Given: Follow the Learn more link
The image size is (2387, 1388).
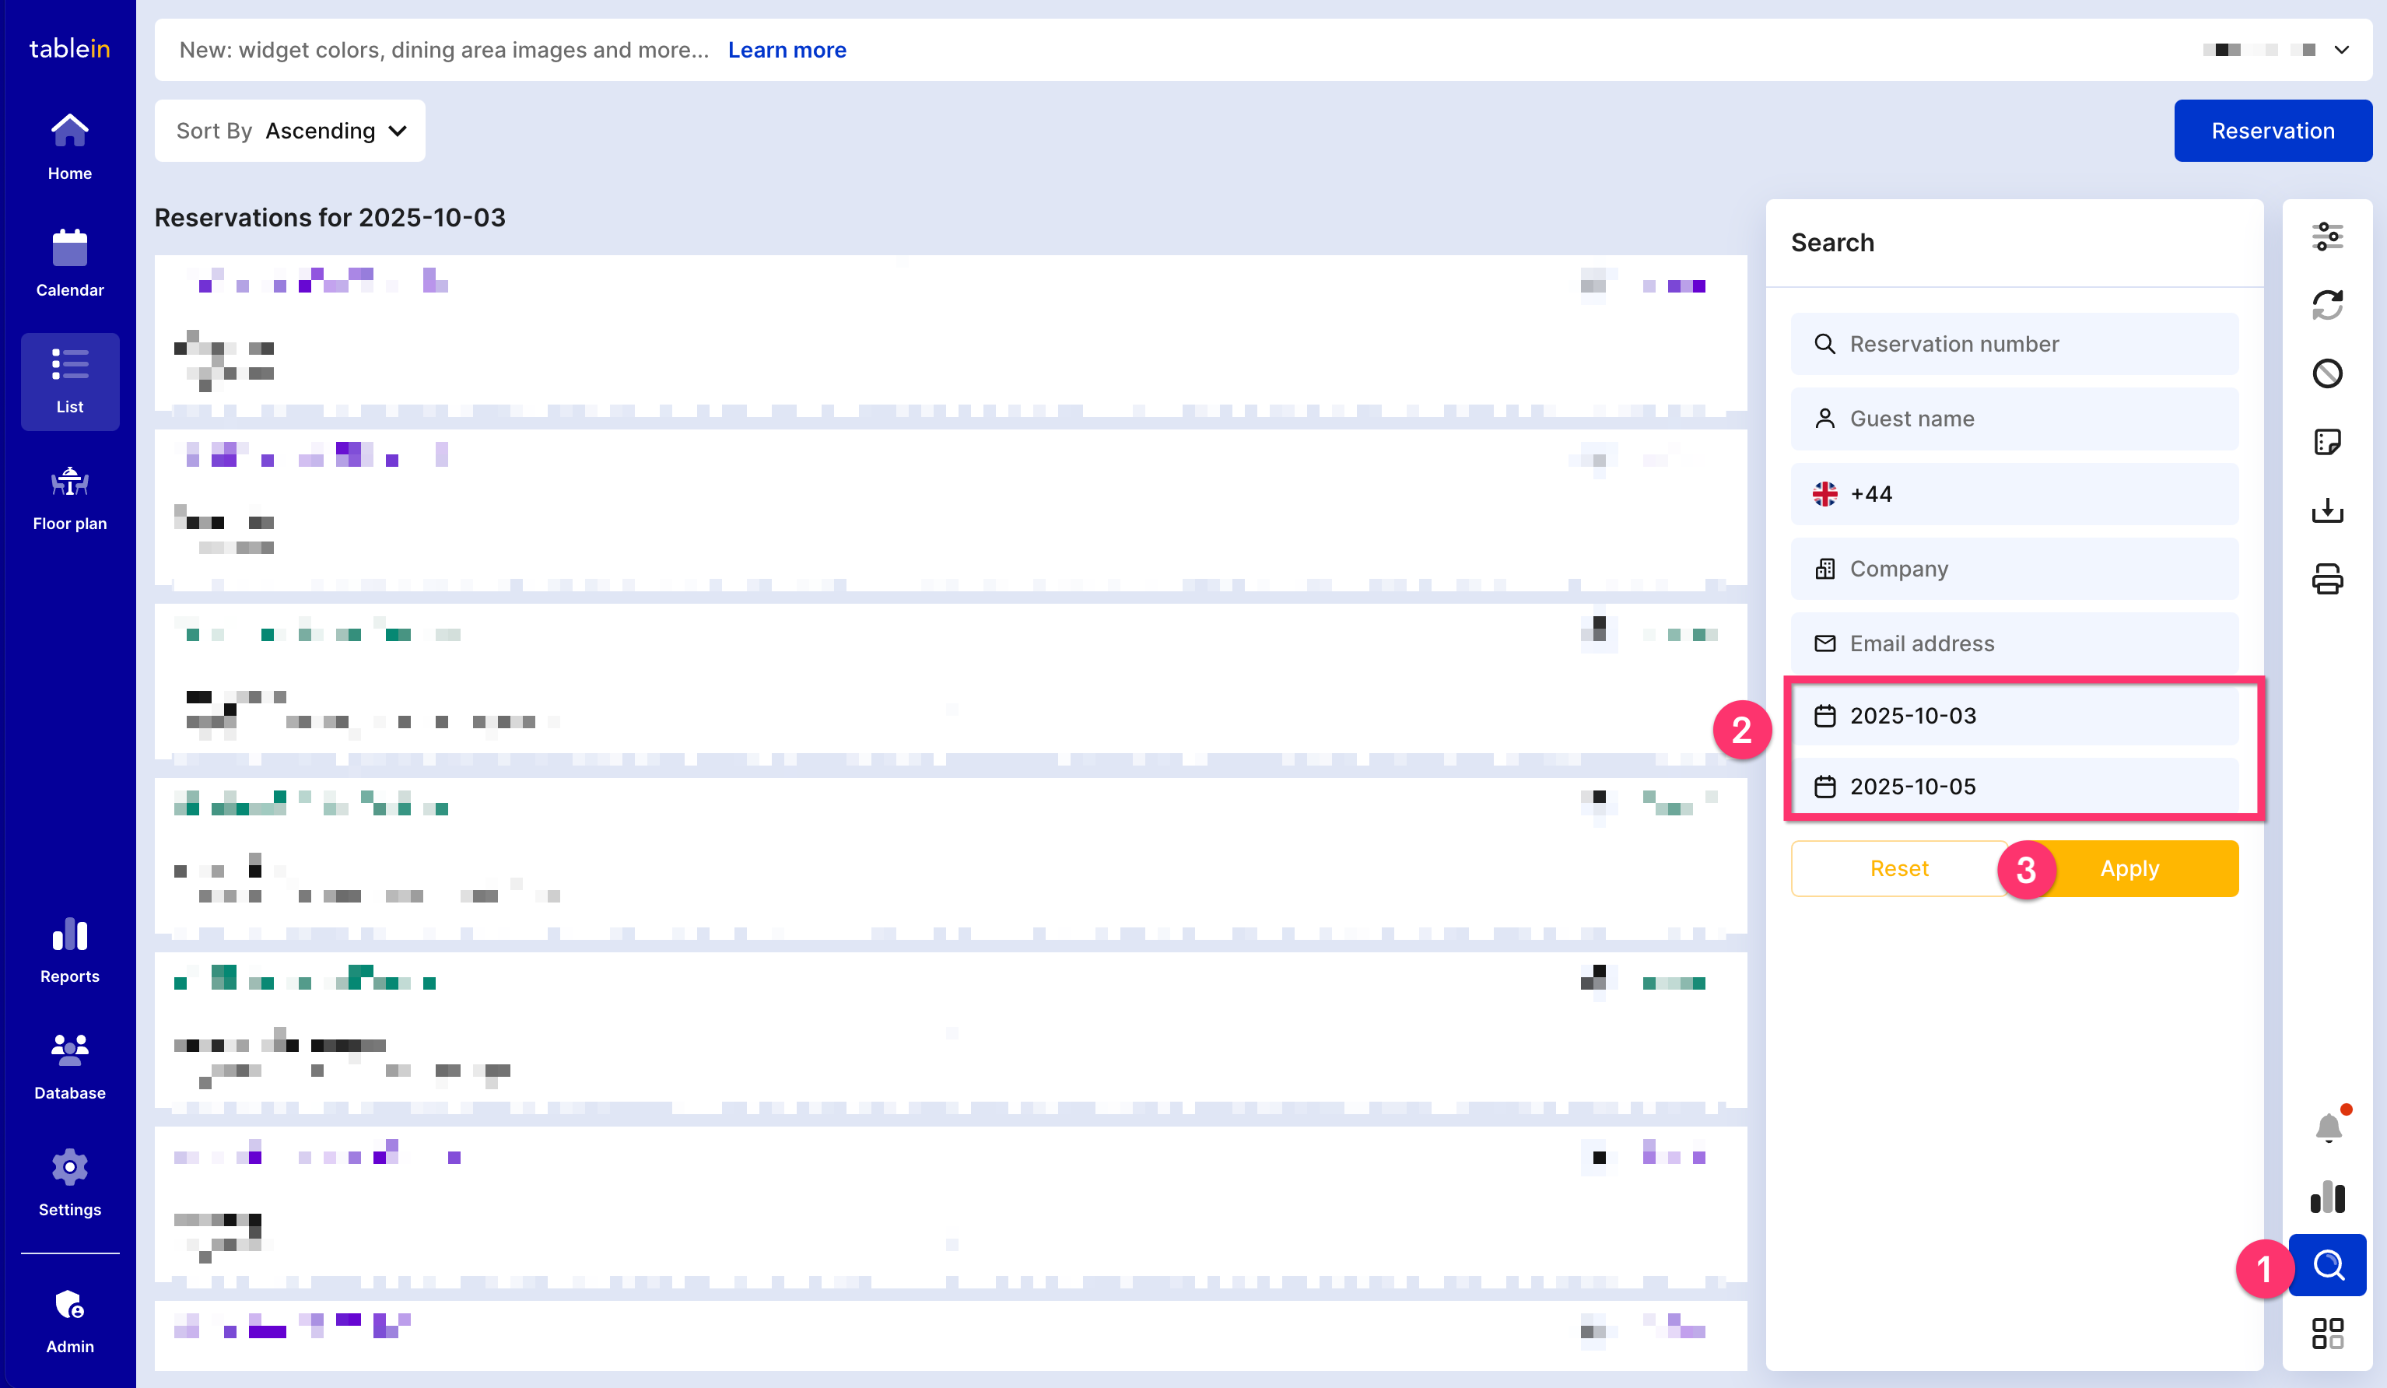Looking at the screenshot, I should (786, 51).
